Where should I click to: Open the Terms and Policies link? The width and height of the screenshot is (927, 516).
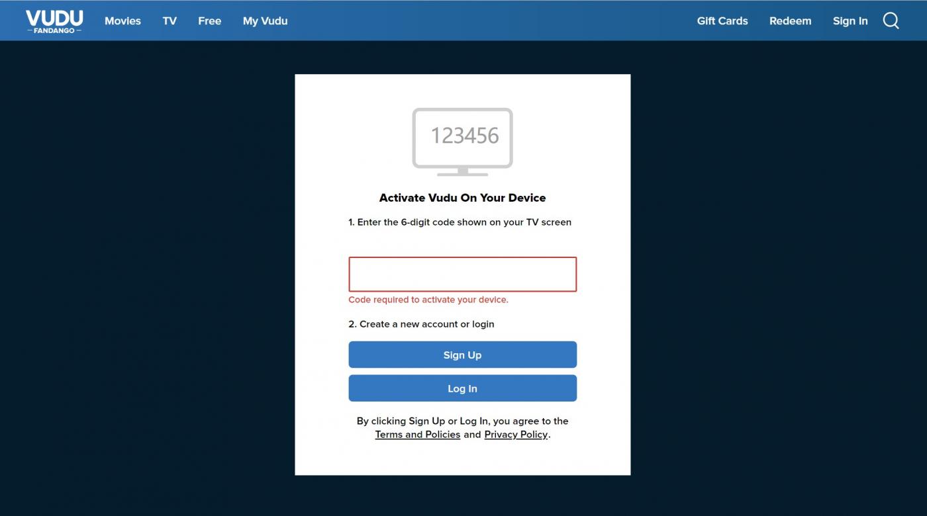tap(418, 435)
